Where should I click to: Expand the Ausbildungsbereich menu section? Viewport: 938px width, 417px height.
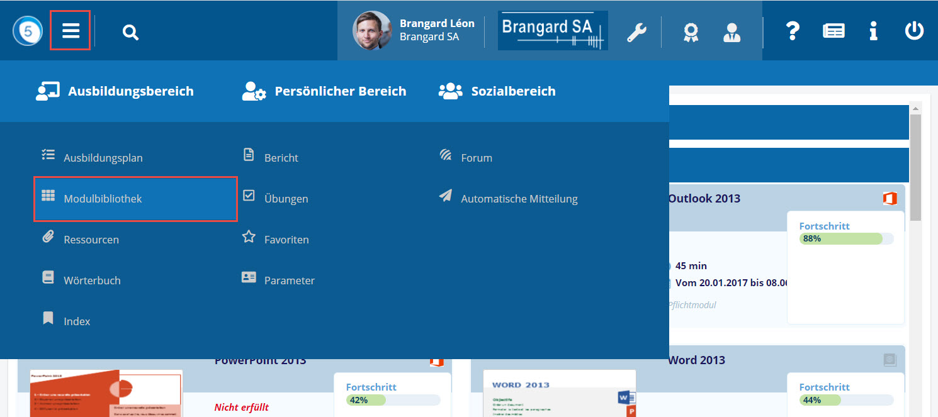coord(115,91)
